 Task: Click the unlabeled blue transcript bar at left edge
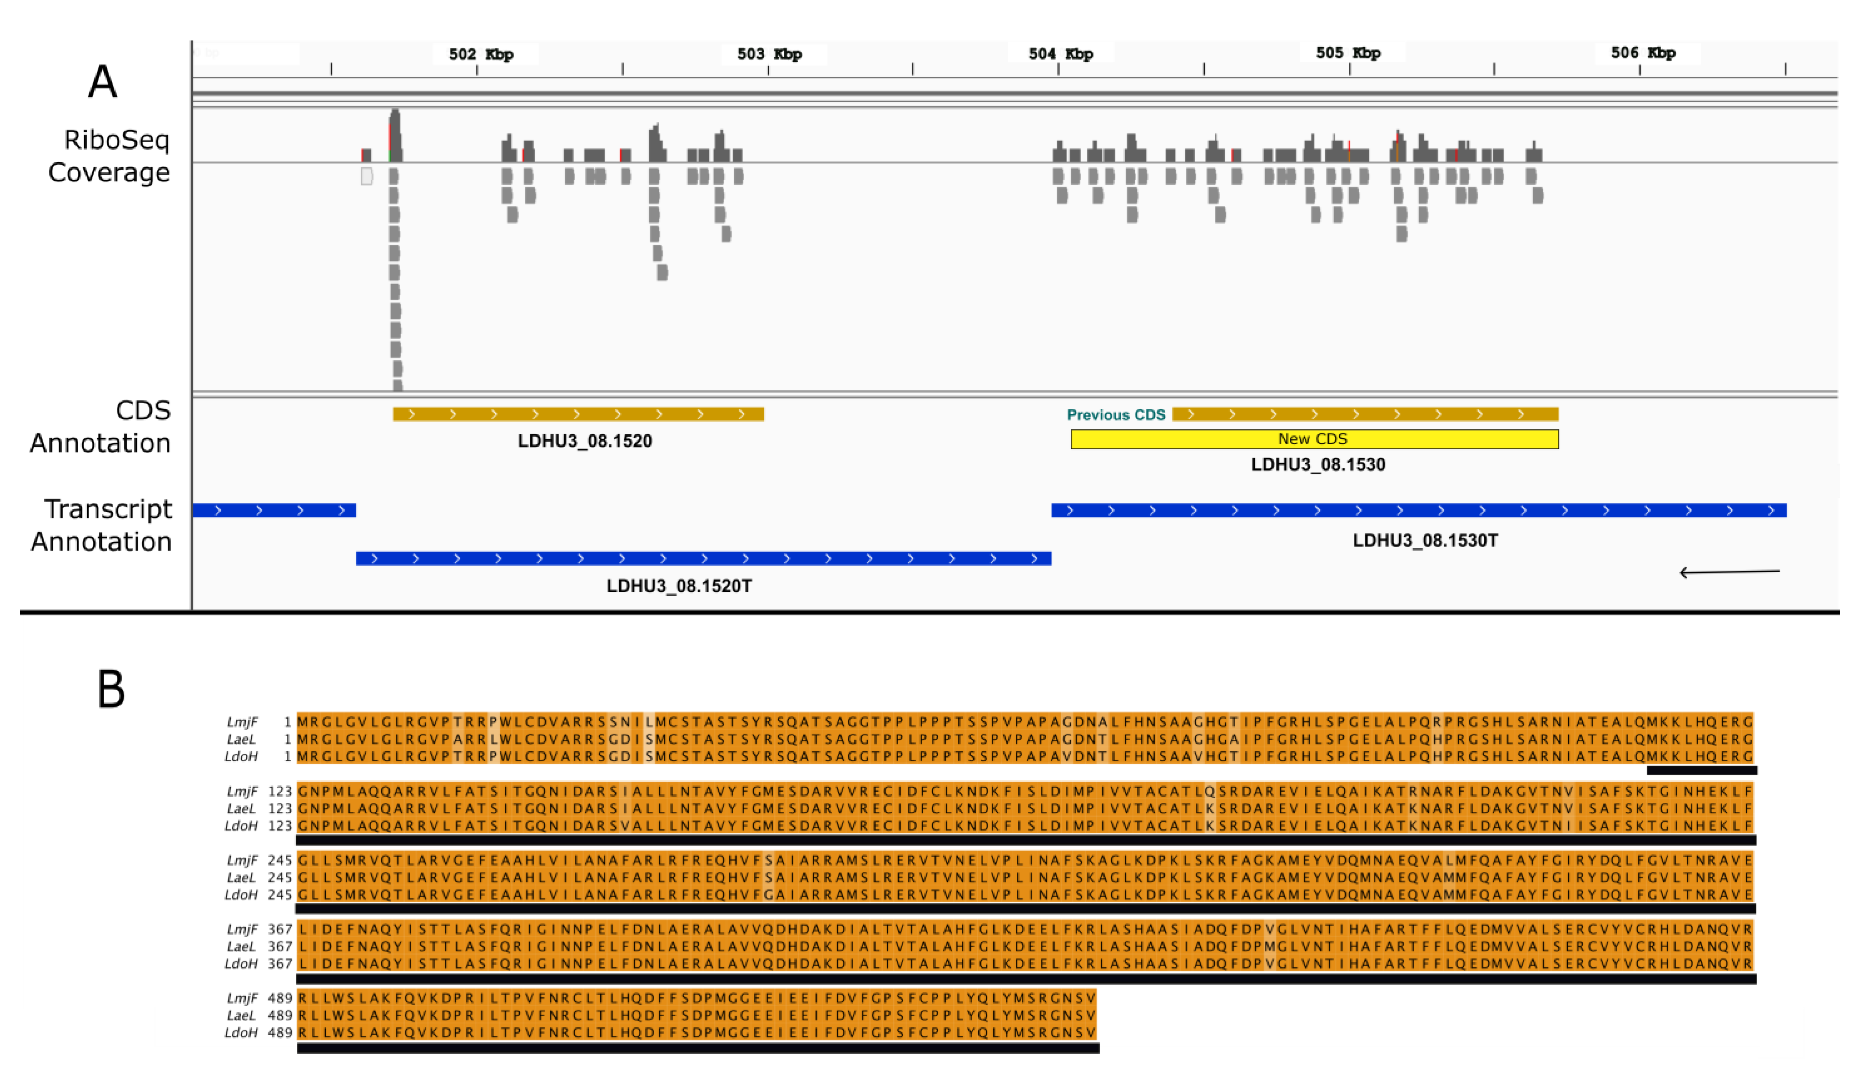(274, 510)
